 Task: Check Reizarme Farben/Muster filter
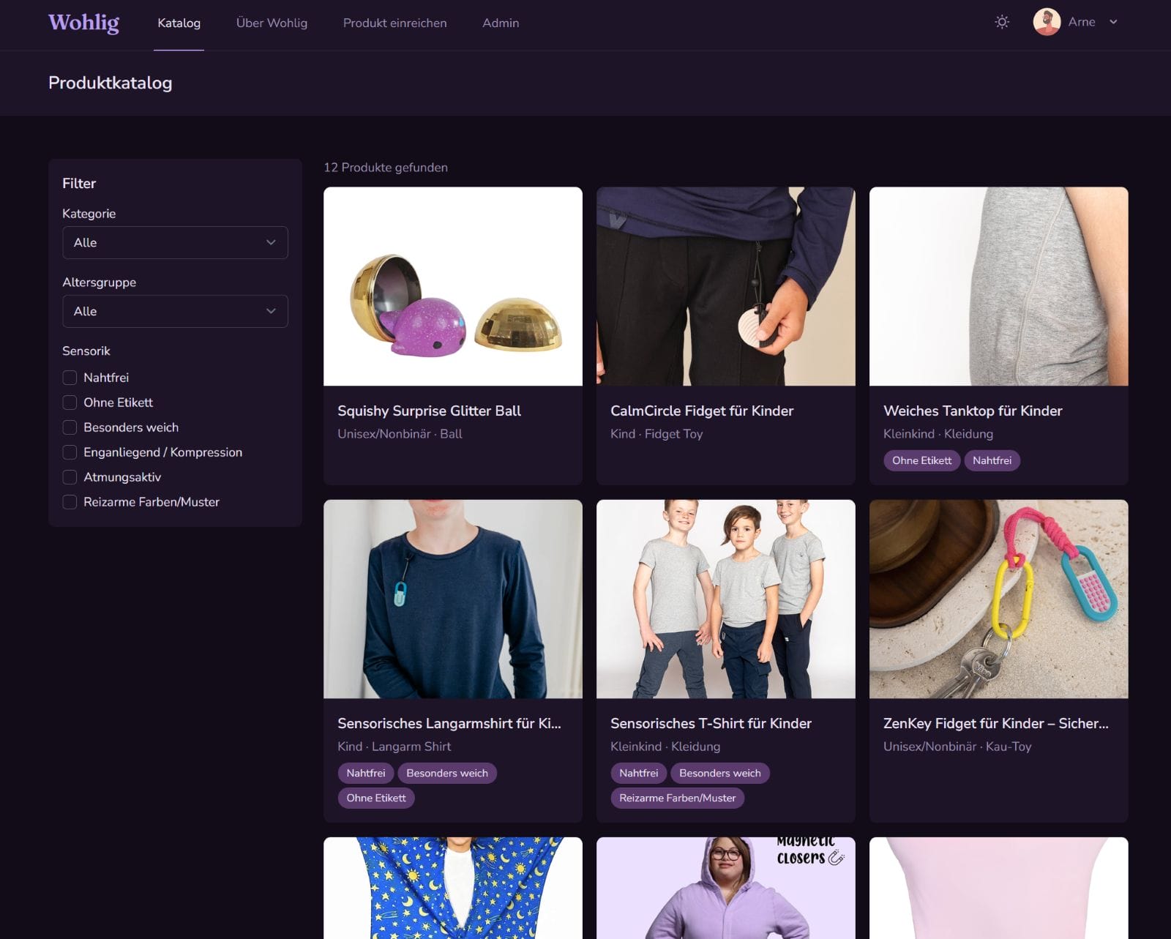[70, 502]
